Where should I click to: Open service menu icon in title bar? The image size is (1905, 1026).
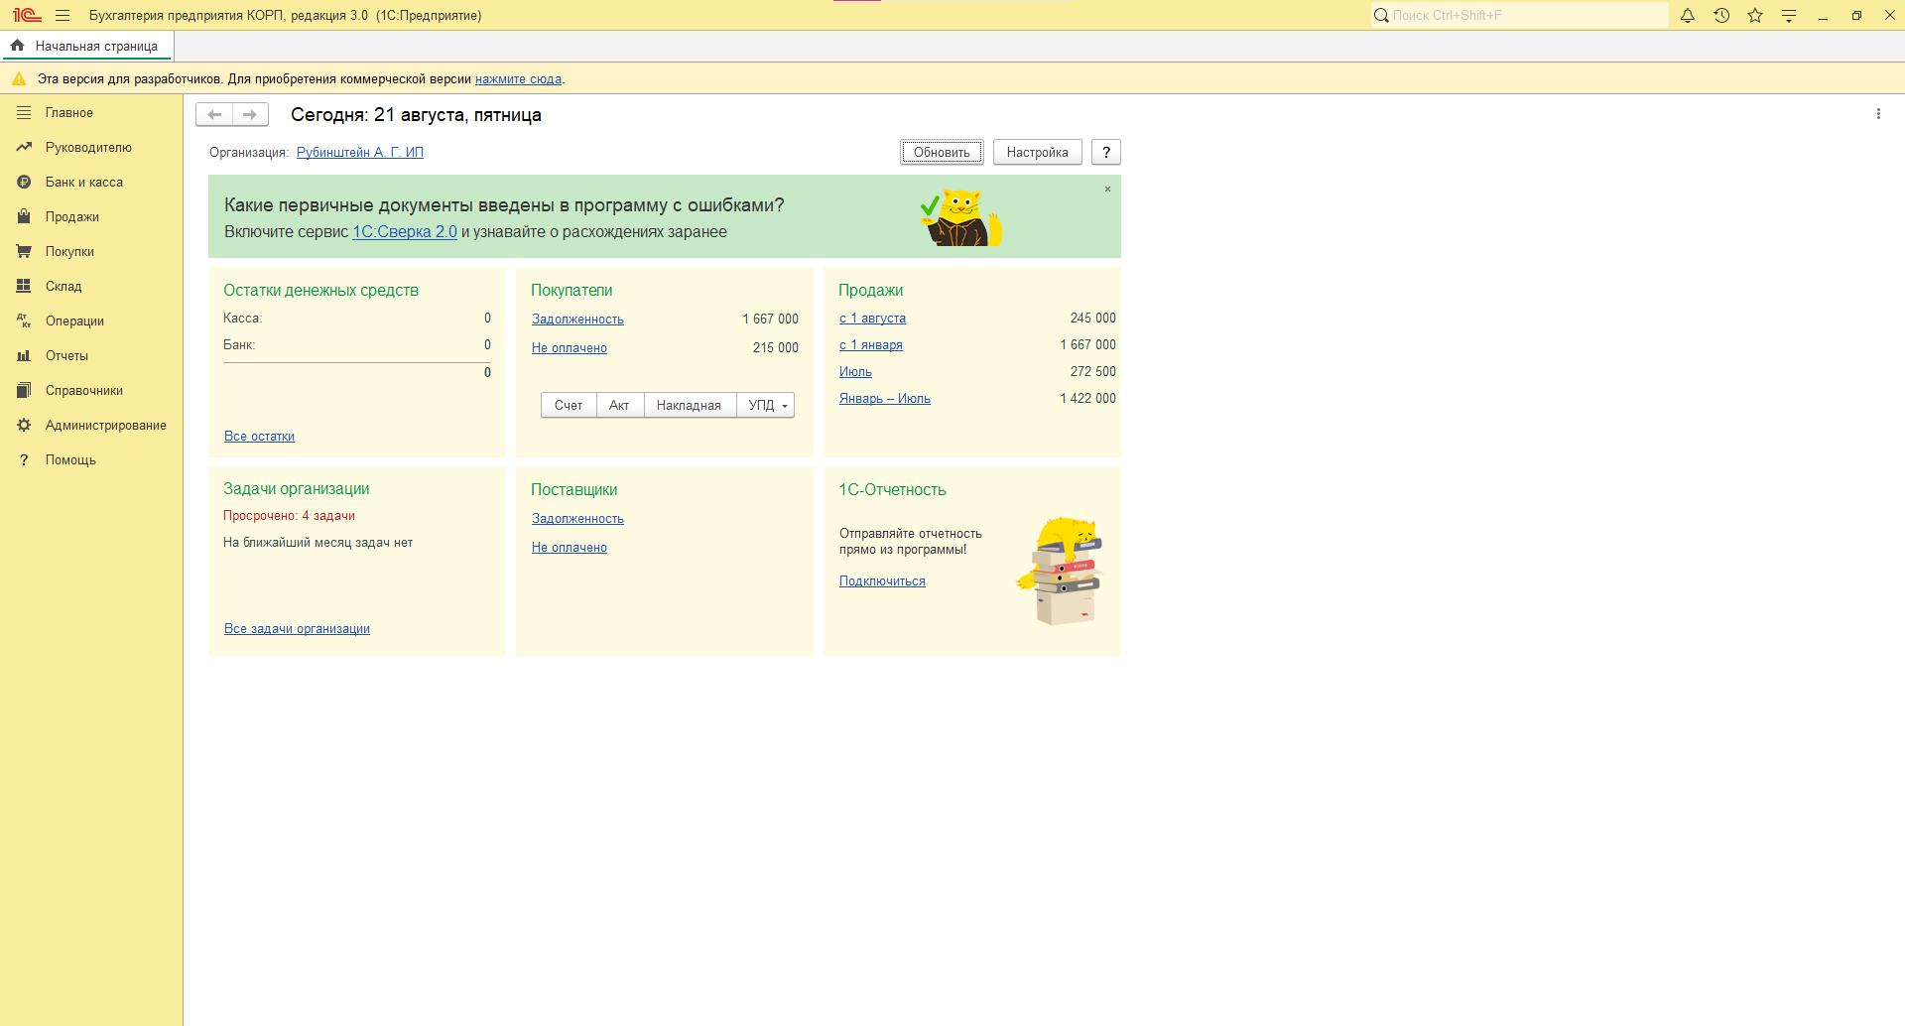coord(1789,16)
